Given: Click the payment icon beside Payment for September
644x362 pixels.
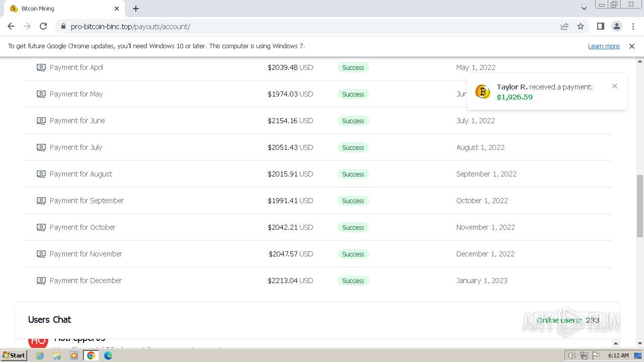Looking at the screenshot, I should [41, 201].
